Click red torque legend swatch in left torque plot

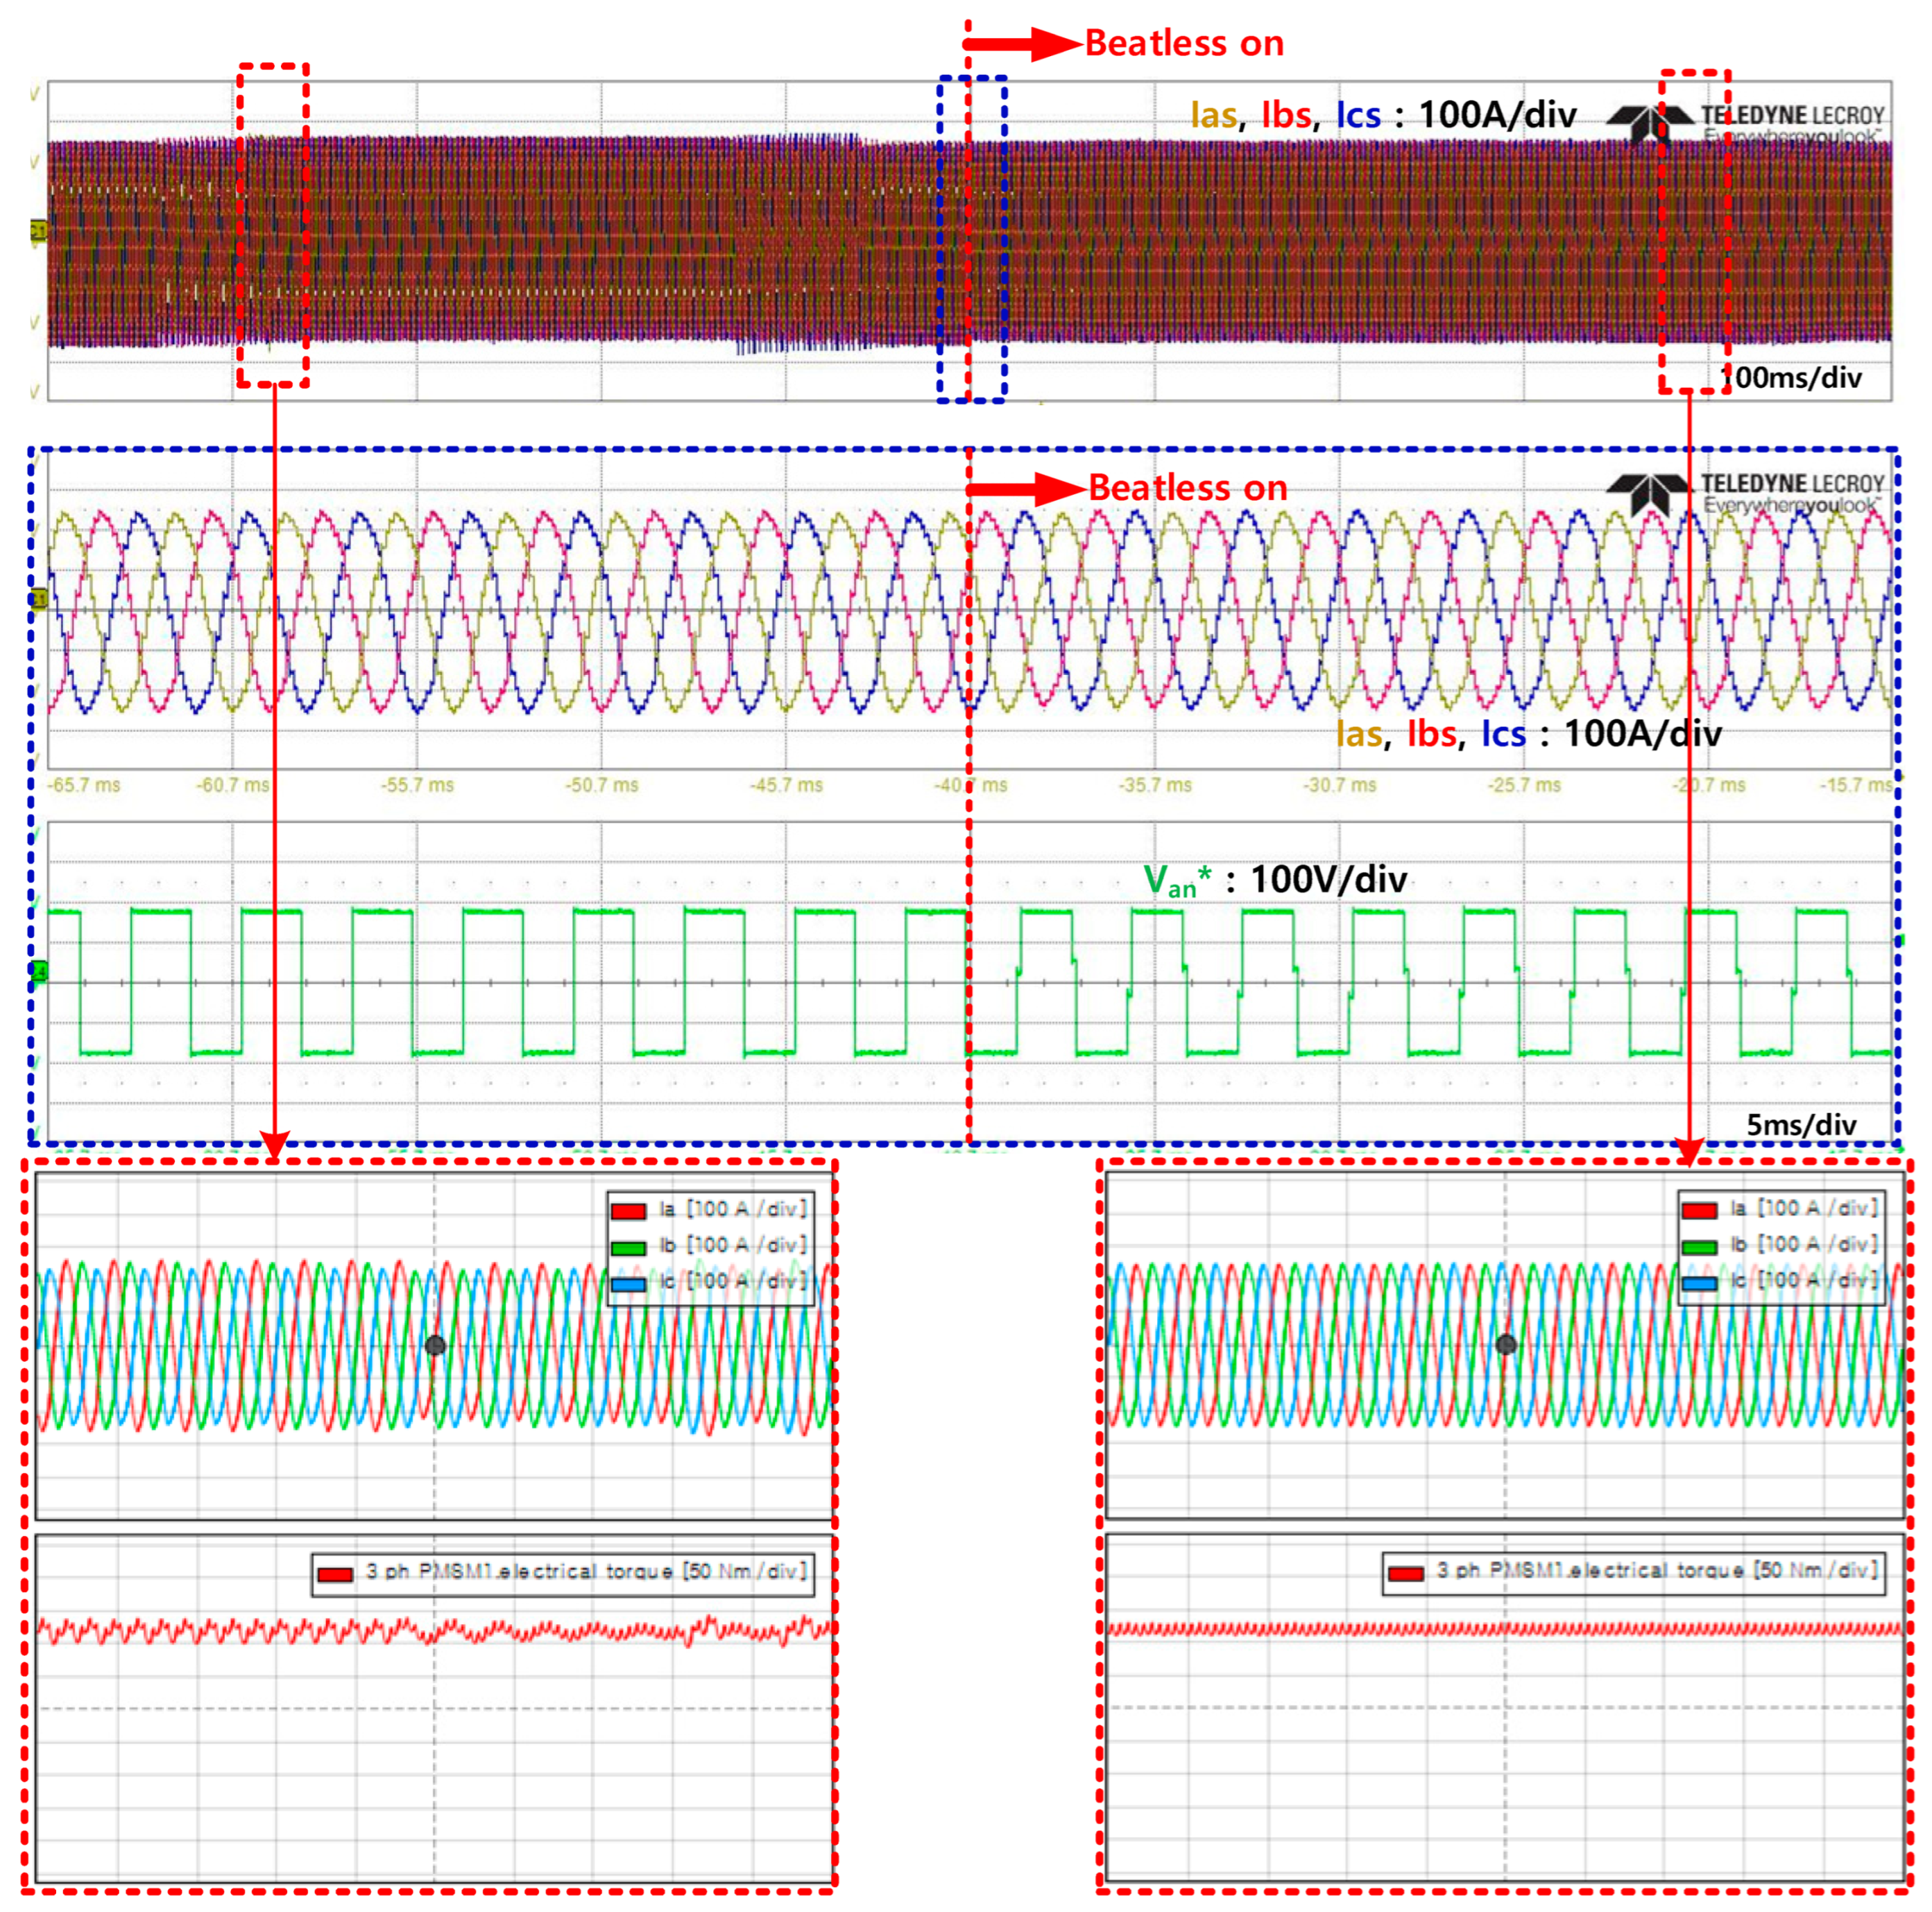(x=335, y=1575)
